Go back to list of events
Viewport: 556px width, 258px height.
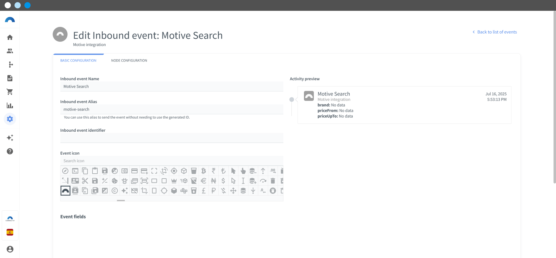(495, 32)
